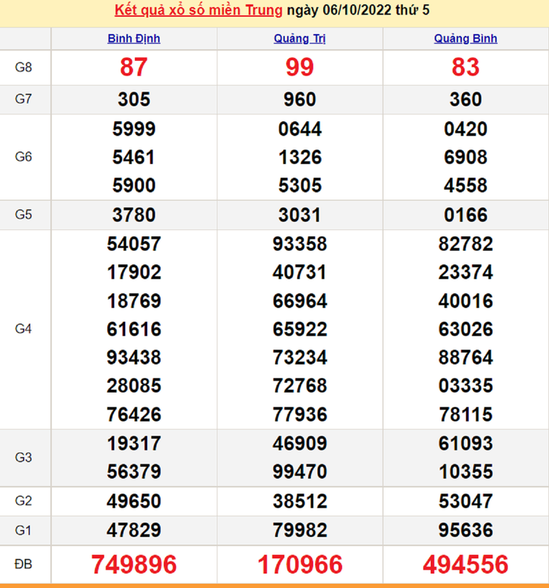Click the red G8 number 83

coord(465,67)
